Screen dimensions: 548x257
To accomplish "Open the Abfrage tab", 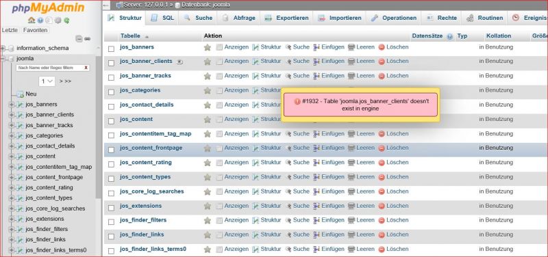I will pos(239,18).
